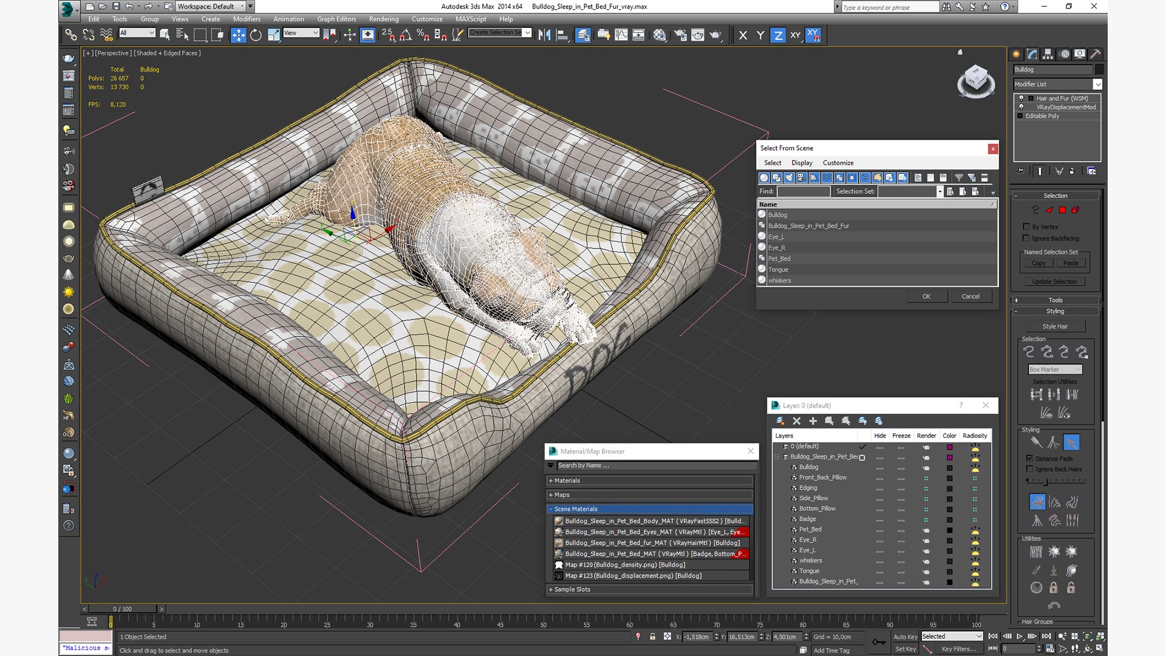
Task: Click the Pin Stack icon
Action: (x=1020, y=171)
